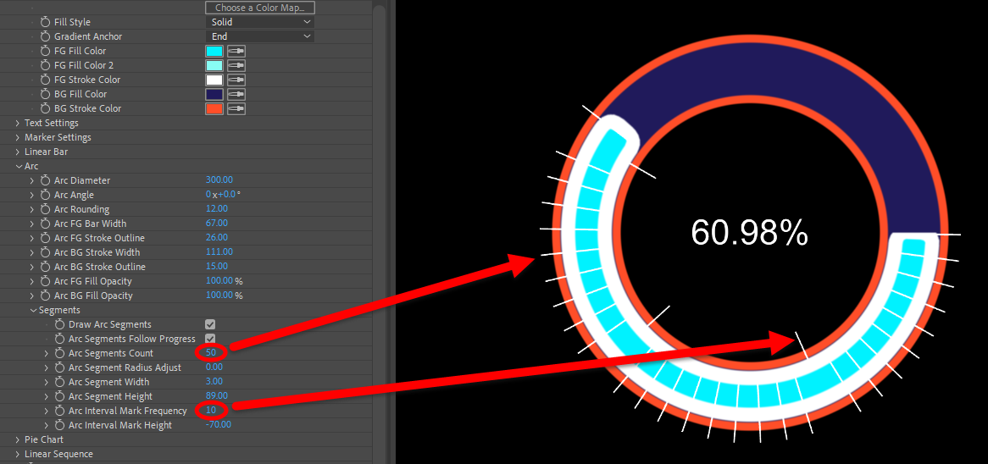The height and width of the screenshot is (464, 988).
Task: Click the Gradient Anchor stopwatch icon
Action: (x=46, y=36)
